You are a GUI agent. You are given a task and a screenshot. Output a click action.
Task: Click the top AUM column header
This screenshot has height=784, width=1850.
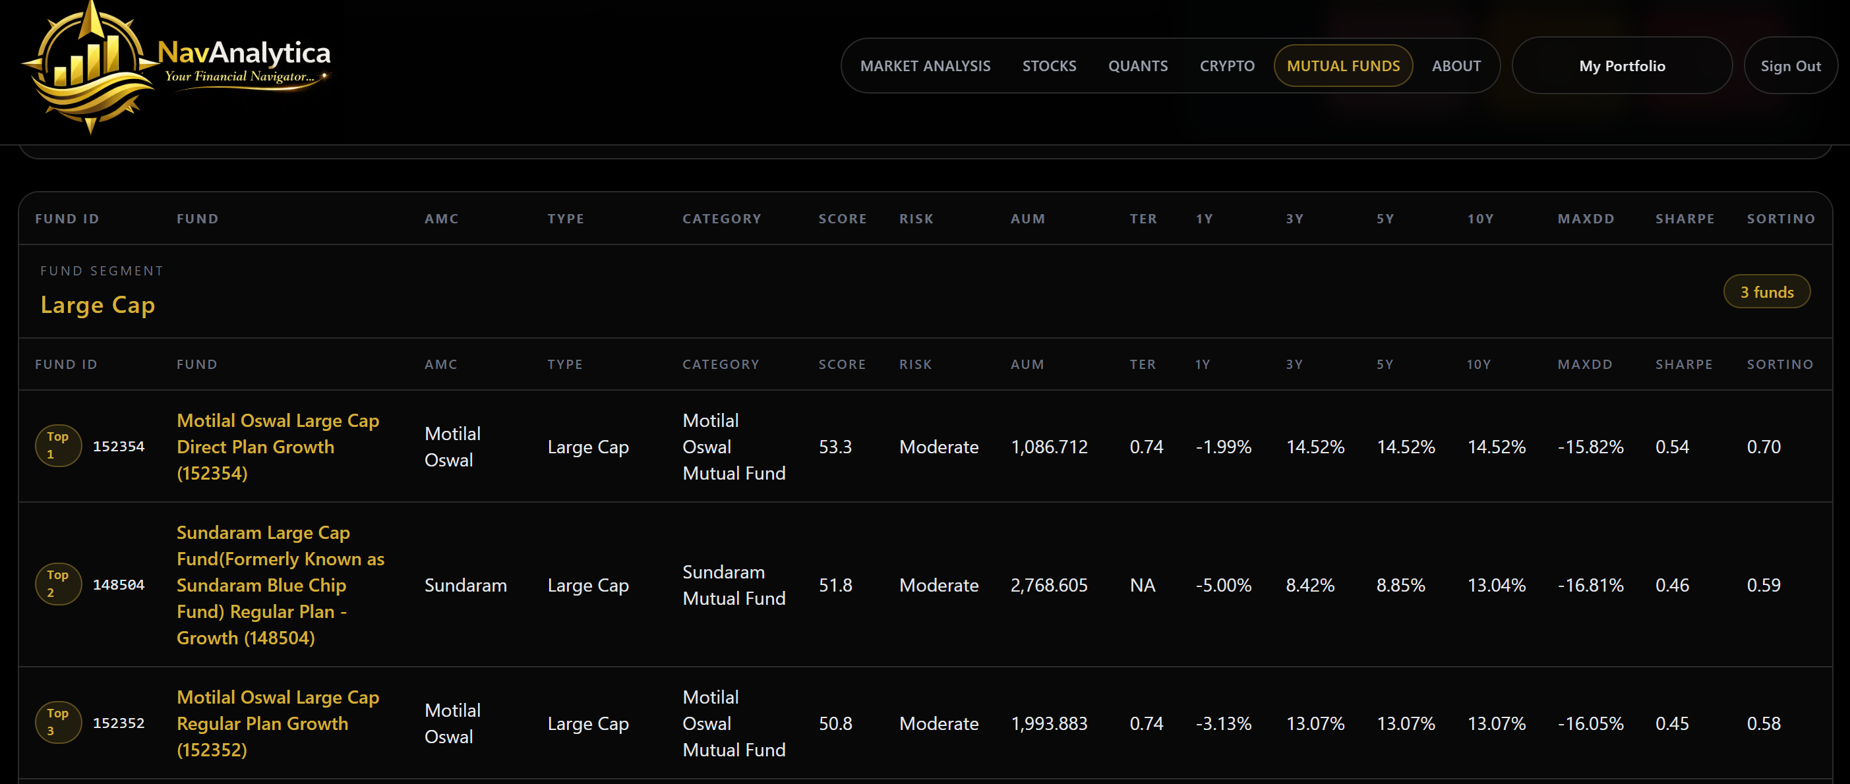click(1028, 219)
